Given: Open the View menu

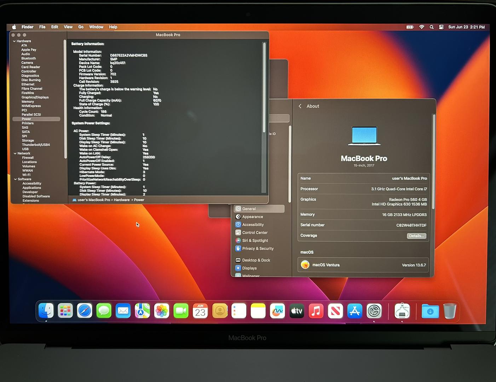Looking at the screenshot, I should tap(68, 27).
